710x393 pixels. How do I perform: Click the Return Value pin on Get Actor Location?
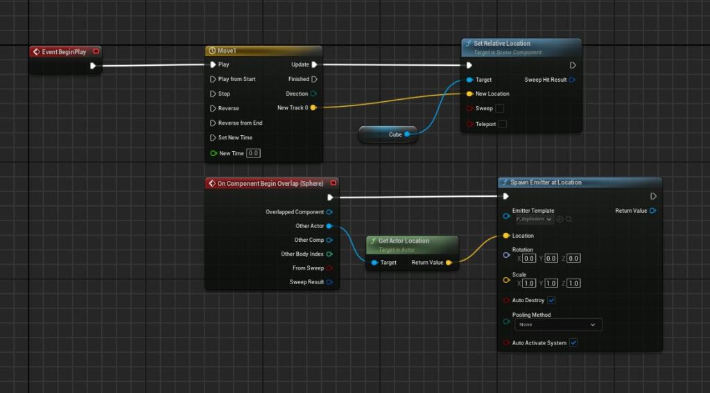point(449,263)
